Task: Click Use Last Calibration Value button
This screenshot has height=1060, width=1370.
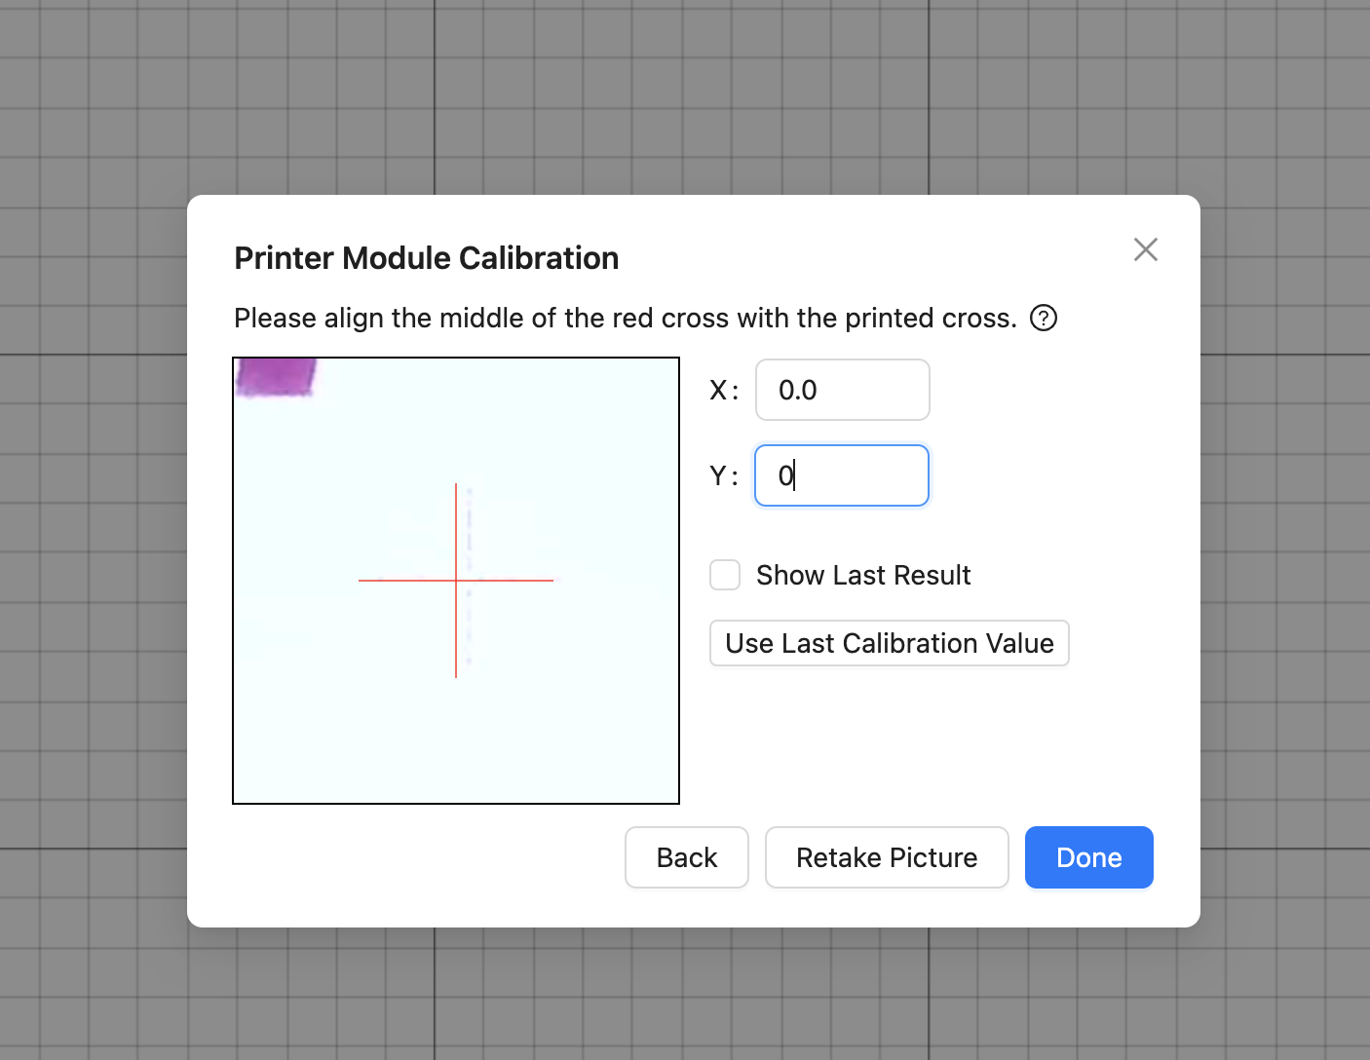Action: click(x=890, y=643)
